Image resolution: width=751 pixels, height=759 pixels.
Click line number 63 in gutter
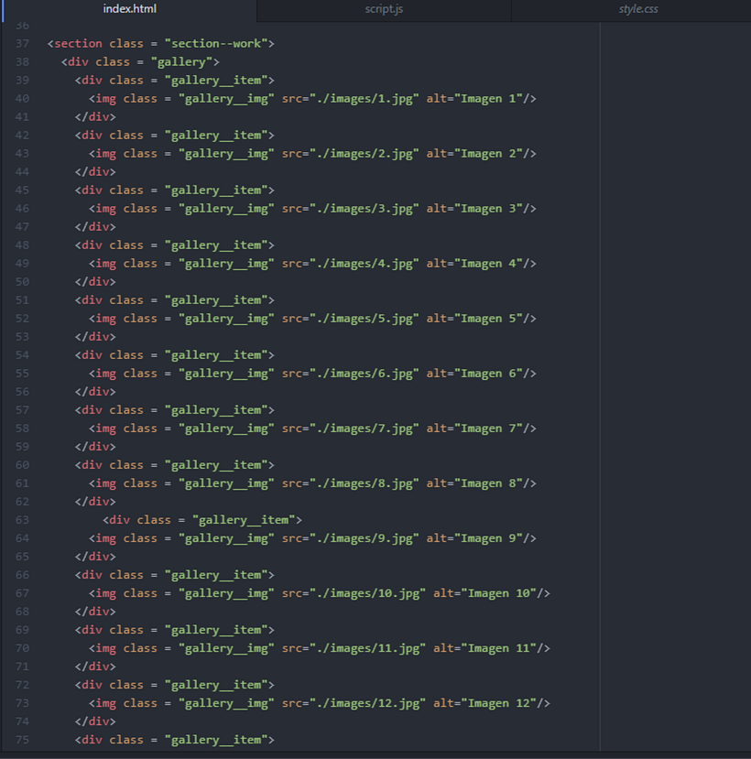coord(22,520)
